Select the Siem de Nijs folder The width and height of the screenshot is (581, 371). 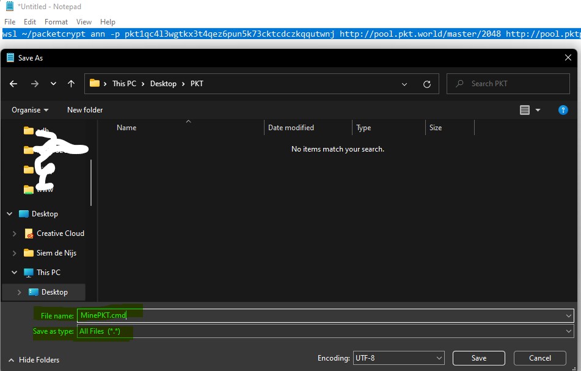[56, 253]
